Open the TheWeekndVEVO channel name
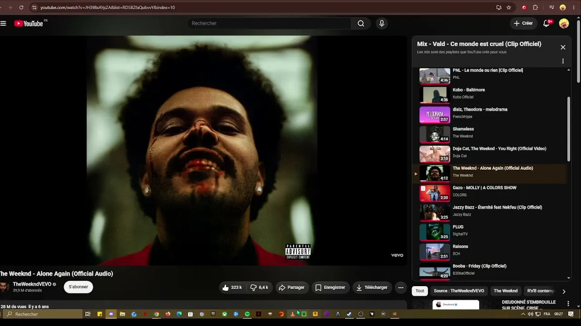581x326 pixels. coord(32,284)
